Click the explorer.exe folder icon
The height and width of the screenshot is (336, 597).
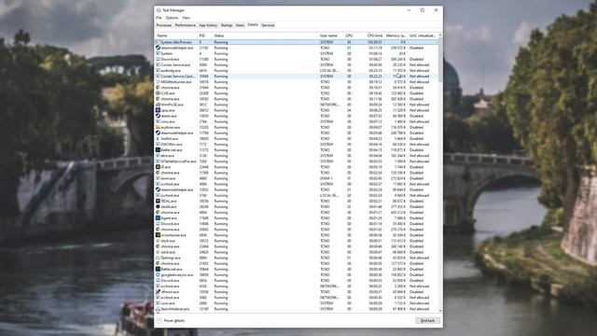pyautogui.click(x=158, y=127)
